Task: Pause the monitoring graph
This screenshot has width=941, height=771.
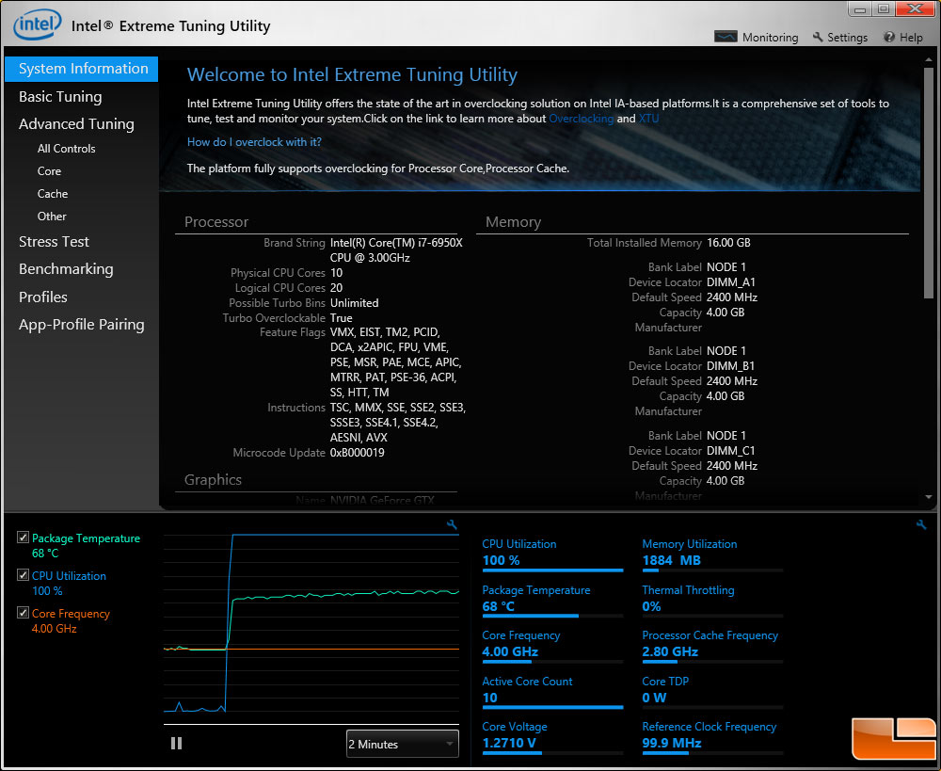Action: click(x=177, y=744)
